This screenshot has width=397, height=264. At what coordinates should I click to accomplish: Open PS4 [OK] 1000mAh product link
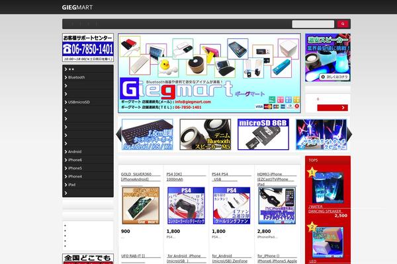click(x=186, y=177)
